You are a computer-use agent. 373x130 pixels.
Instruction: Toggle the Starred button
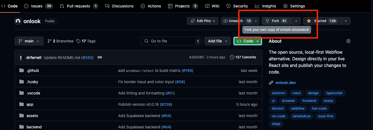pyautogui.click(x=322, y=21)
